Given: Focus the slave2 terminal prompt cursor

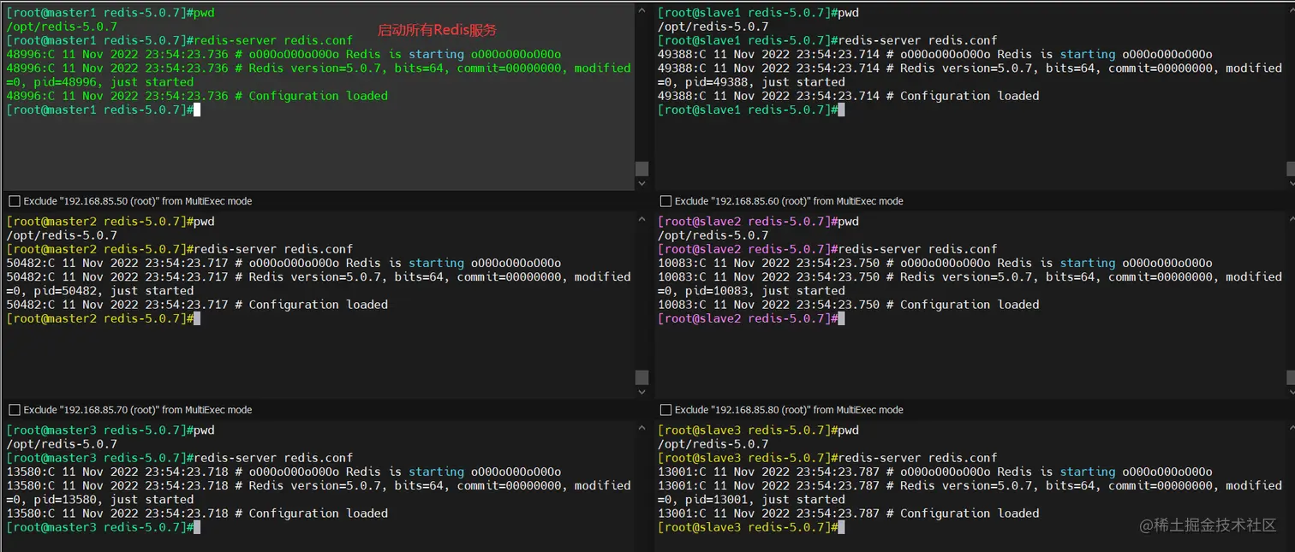Looking at the screenshot, I should 841,318.
